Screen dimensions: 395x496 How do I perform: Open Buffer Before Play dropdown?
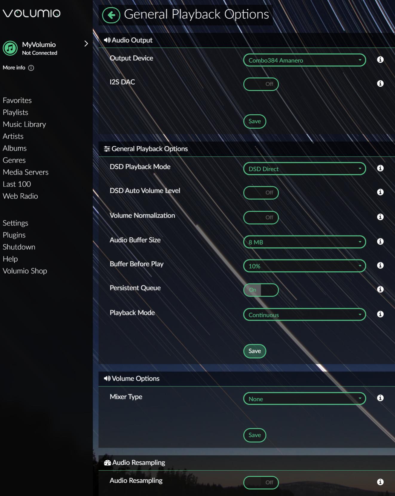point(305,266)
